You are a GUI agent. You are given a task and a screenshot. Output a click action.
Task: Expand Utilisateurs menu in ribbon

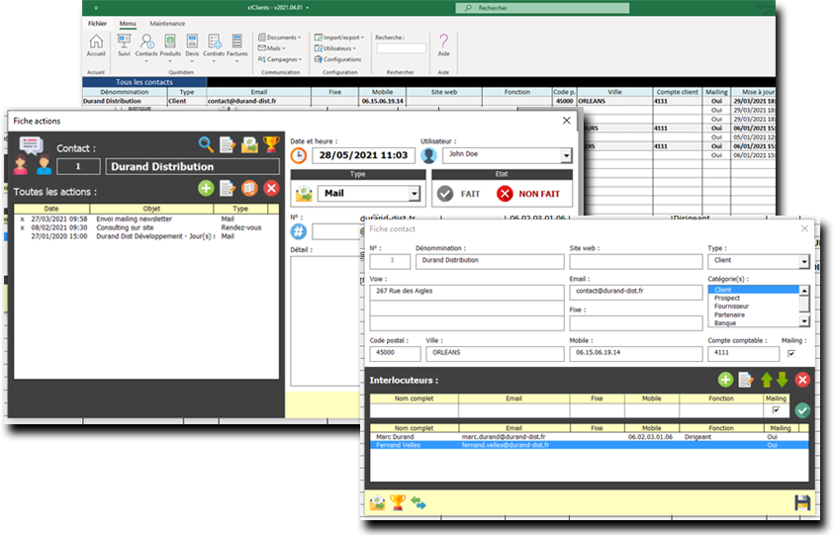(x=335, y=47)
